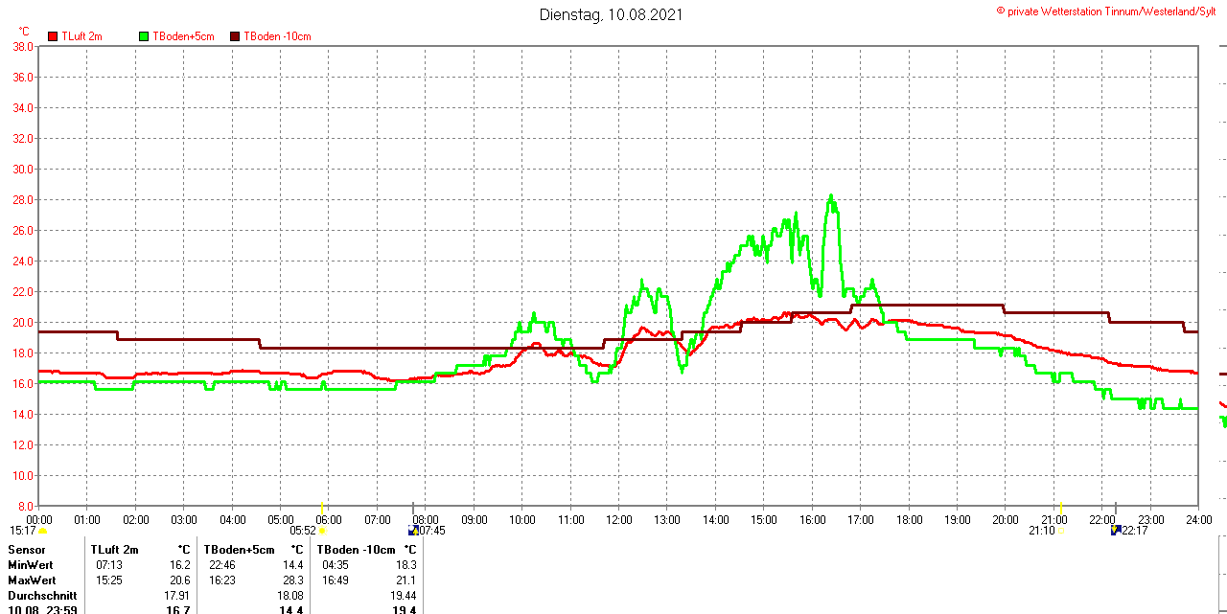
Task: Click the 18:00 time axis label
Action: (909, 519)
